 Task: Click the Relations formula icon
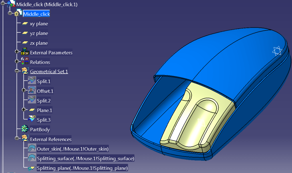25,62
